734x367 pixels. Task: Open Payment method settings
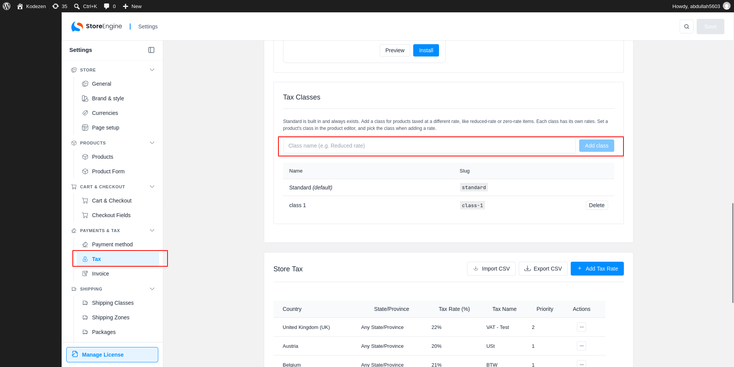(118, 244)
